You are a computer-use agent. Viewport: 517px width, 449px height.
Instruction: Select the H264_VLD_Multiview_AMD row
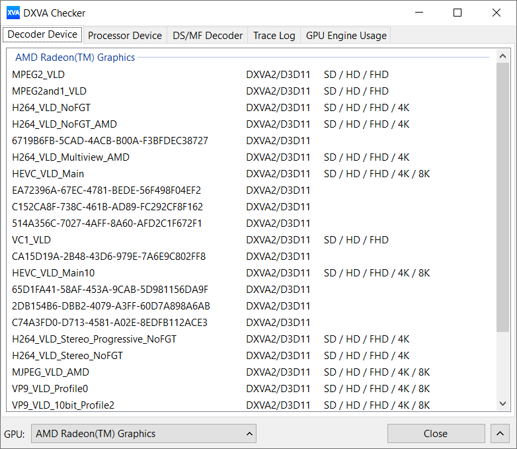251,157
